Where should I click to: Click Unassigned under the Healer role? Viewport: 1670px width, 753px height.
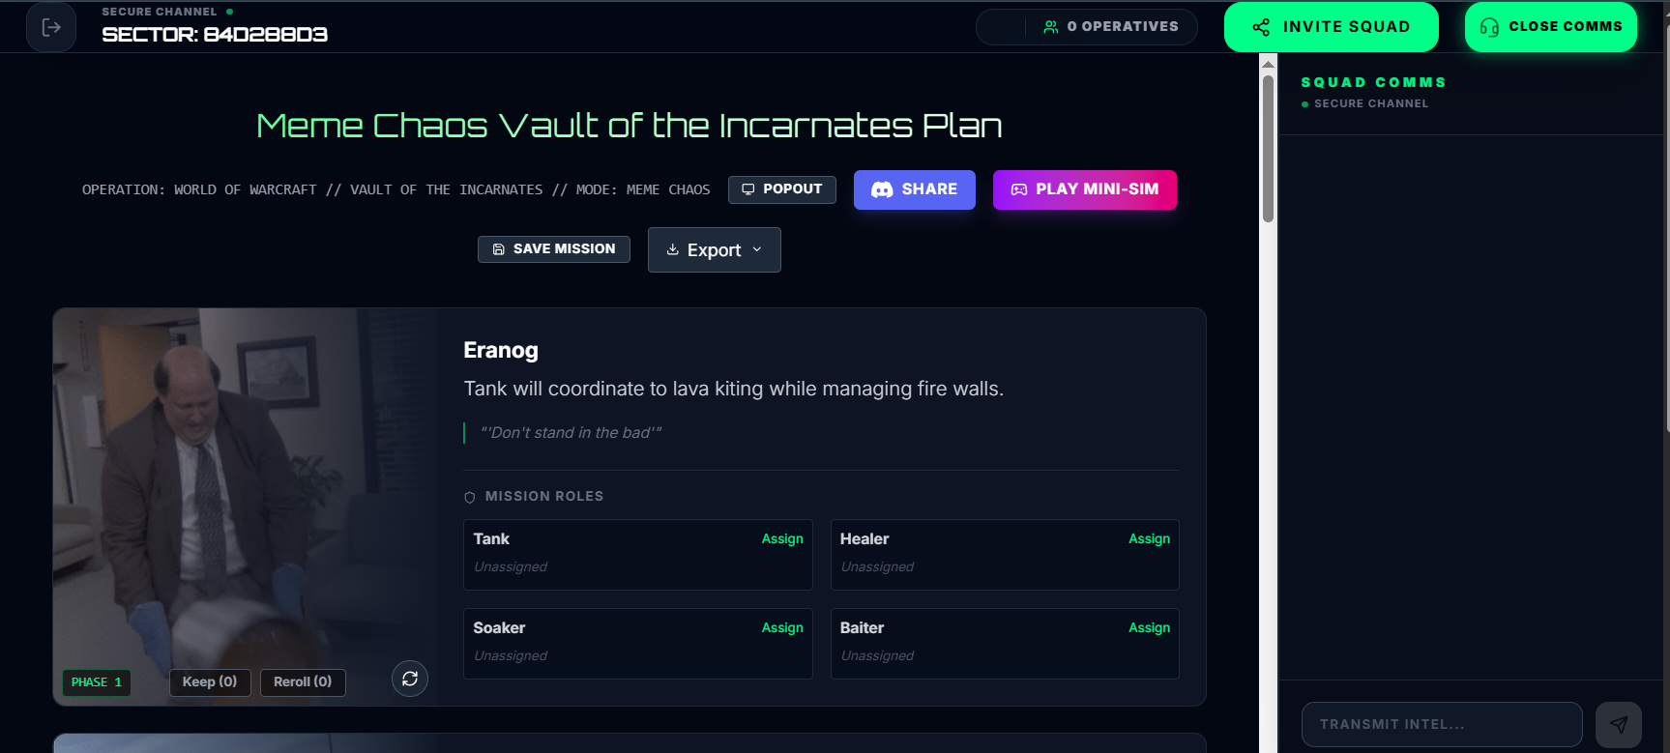click(x=877, y=567)
